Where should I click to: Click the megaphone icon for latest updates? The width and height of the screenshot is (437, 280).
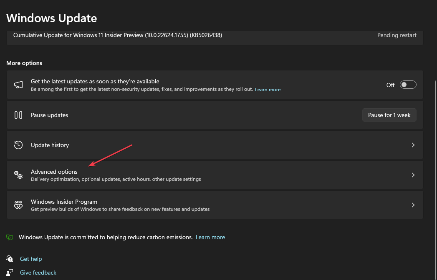[x=18, y=85]
